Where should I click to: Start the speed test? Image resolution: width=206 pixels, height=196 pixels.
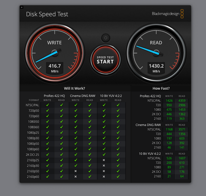(105, 60)
